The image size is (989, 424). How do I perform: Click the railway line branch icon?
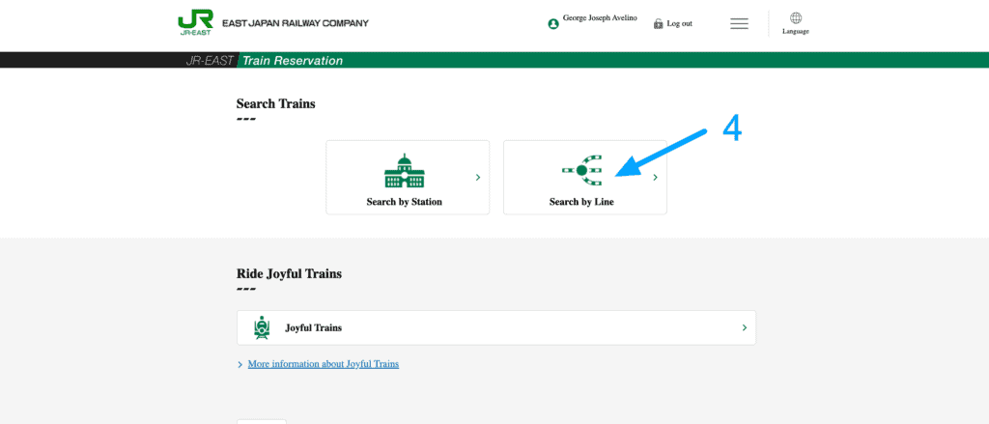[581, 170]
